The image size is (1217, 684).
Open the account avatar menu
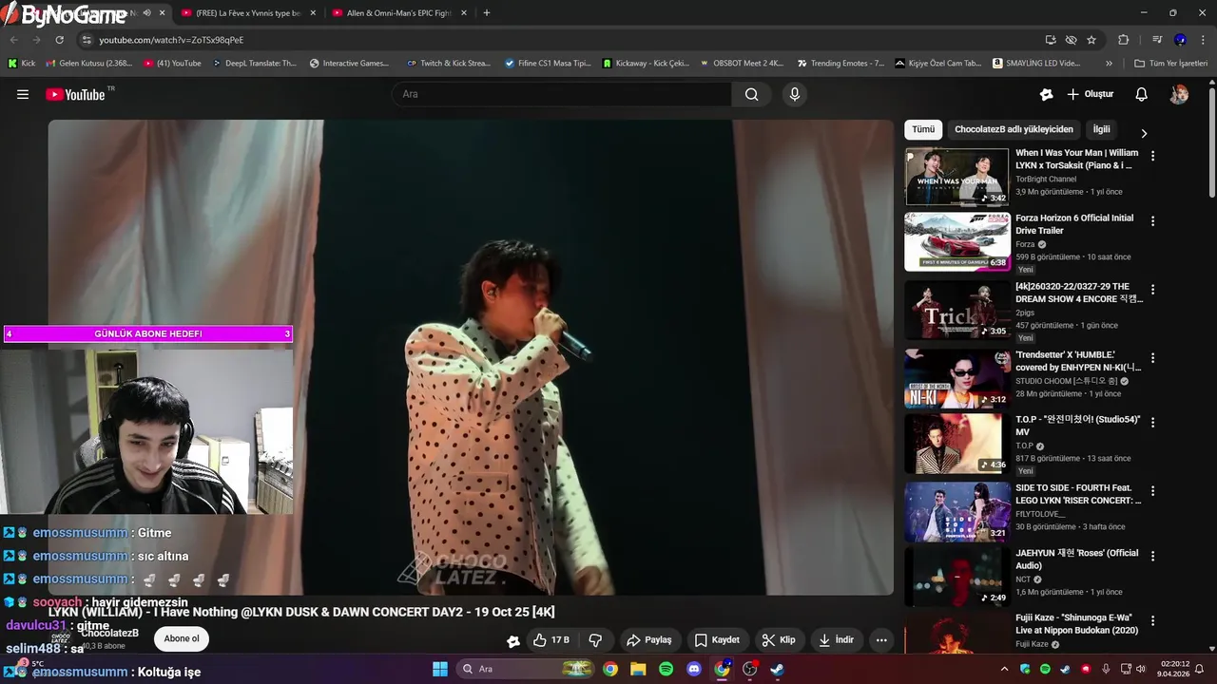[x=1179, y=94]
